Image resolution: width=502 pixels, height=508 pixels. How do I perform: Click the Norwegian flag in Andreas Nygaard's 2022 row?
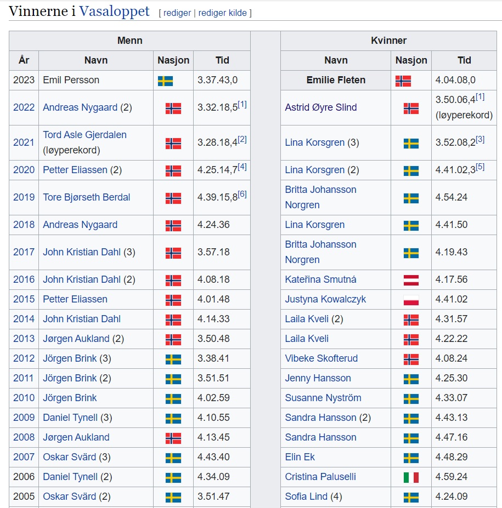click(173, 109)
